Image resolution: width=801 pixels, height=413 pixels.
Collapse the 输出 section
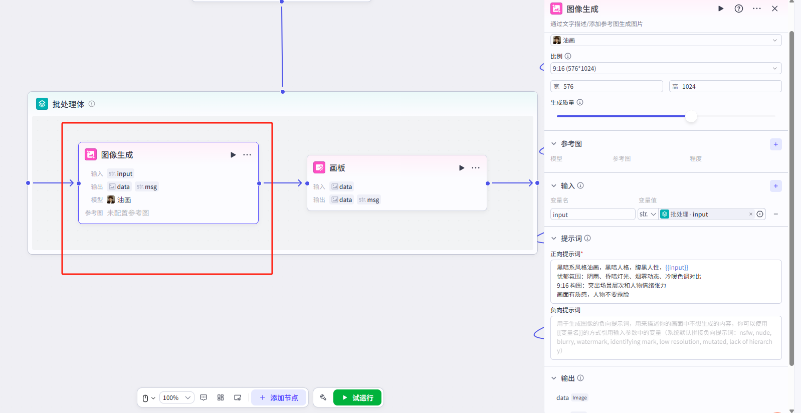[554, 378]
